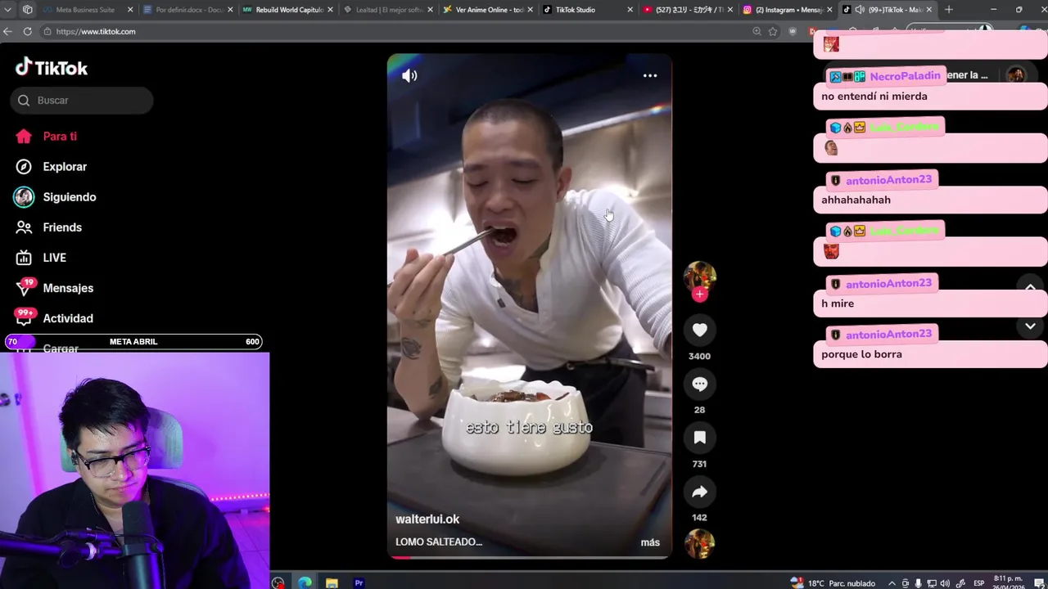Follow creator with the red plus badge
The image size is (1048, 589).
tap(699, 294)
